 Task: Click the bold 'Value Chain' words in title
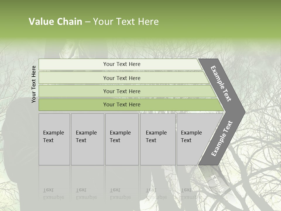pos(55,21)
